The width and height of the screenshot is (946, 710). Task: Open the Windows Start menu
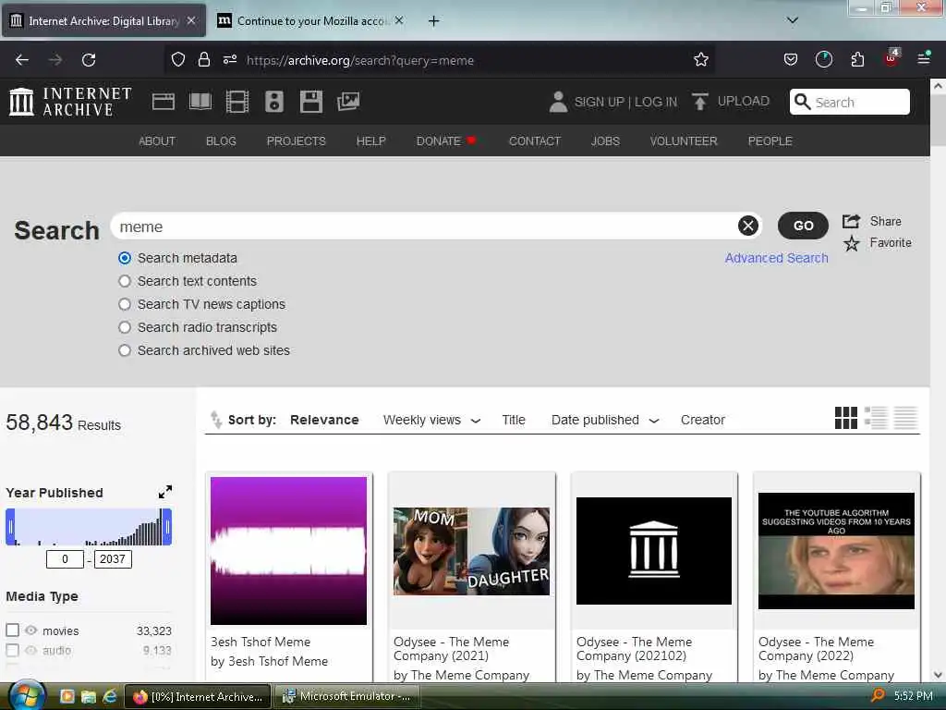[25, 695]
